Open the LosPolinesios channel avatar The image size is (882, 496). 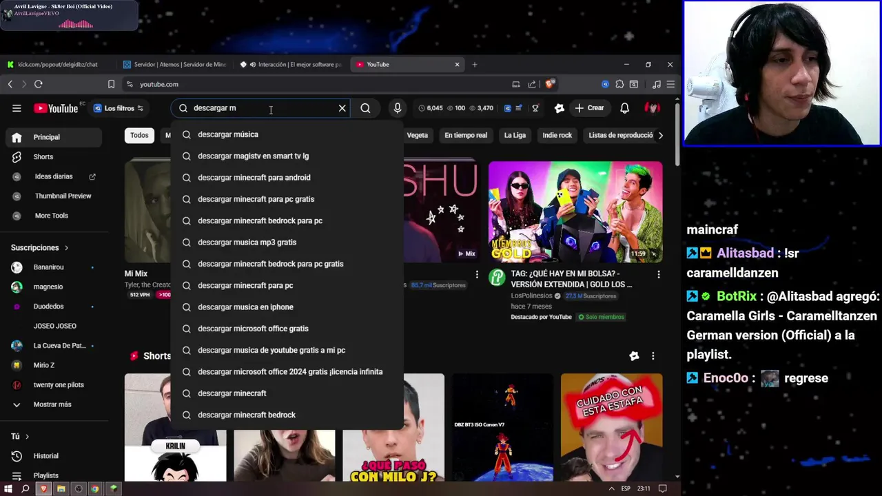pyautogui.click(x=497, y=277)
